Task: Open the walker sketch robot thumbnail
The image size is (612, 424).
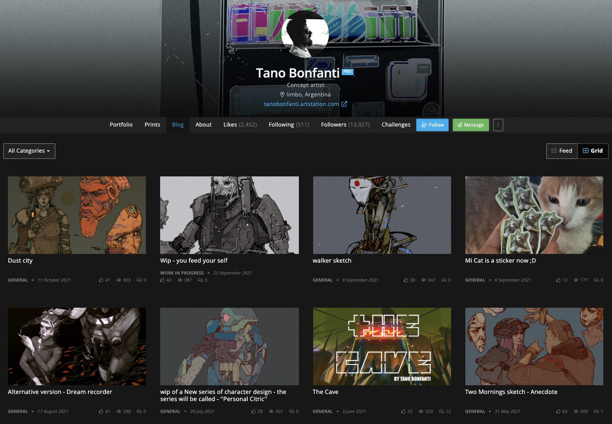Action: point(382,215)
